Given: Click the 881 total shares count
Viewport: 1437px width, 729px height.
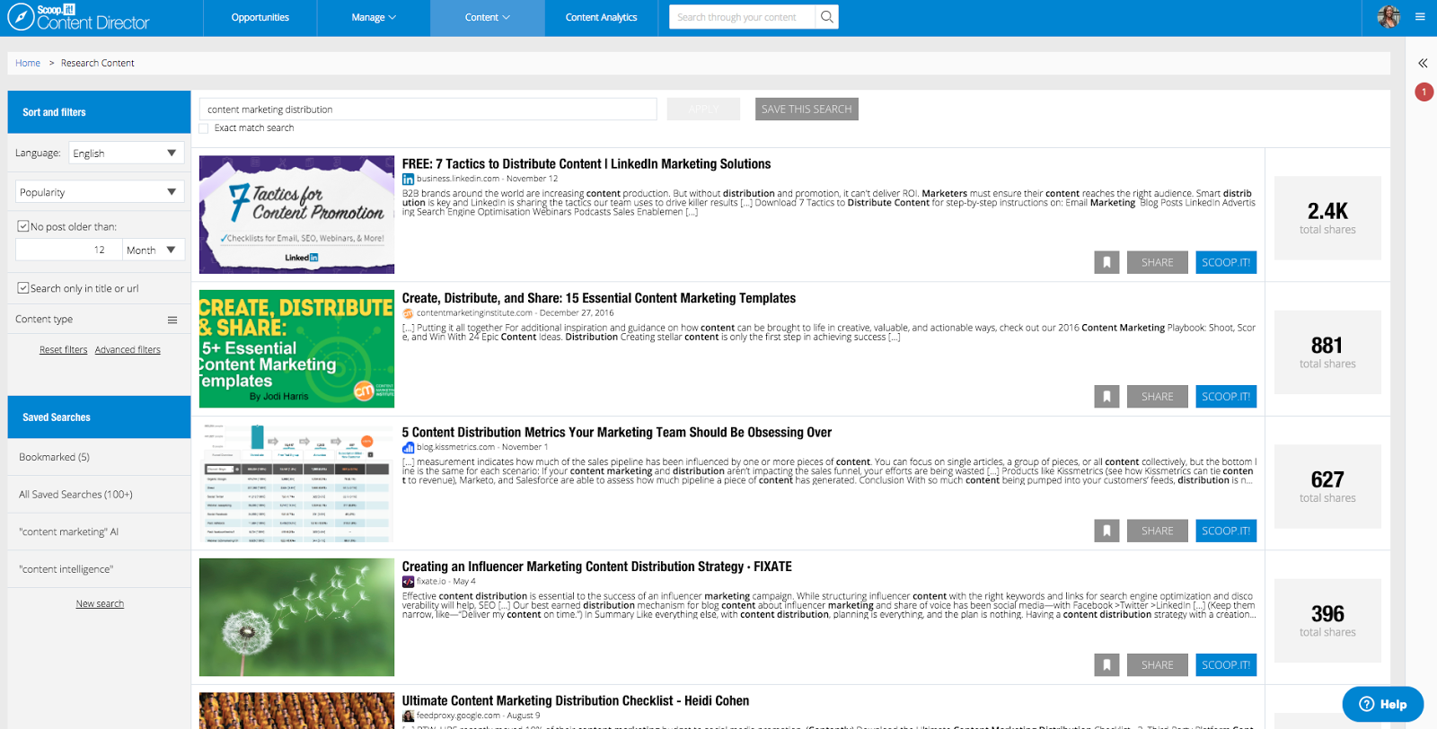Looking at the screenshot, I should click(x=1327, y=352).
